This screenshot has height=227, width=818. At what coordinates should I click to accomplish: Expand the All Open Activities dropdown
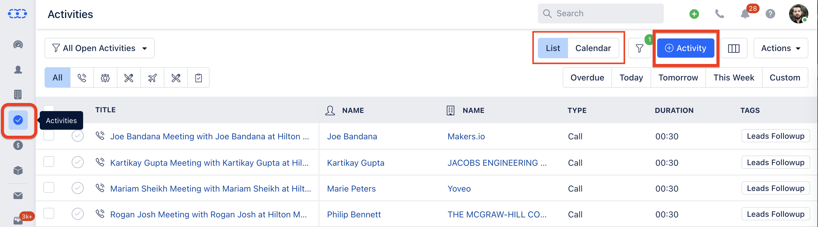(100, 48)
